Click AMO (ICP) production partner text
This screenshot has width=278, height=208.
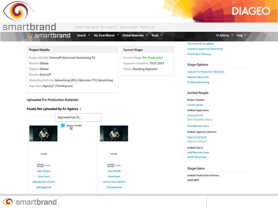193,180
